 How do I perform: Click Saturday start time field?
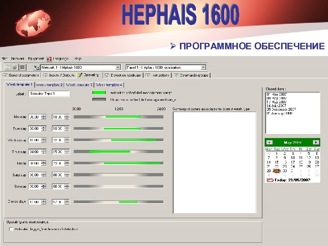pos(35,175)
